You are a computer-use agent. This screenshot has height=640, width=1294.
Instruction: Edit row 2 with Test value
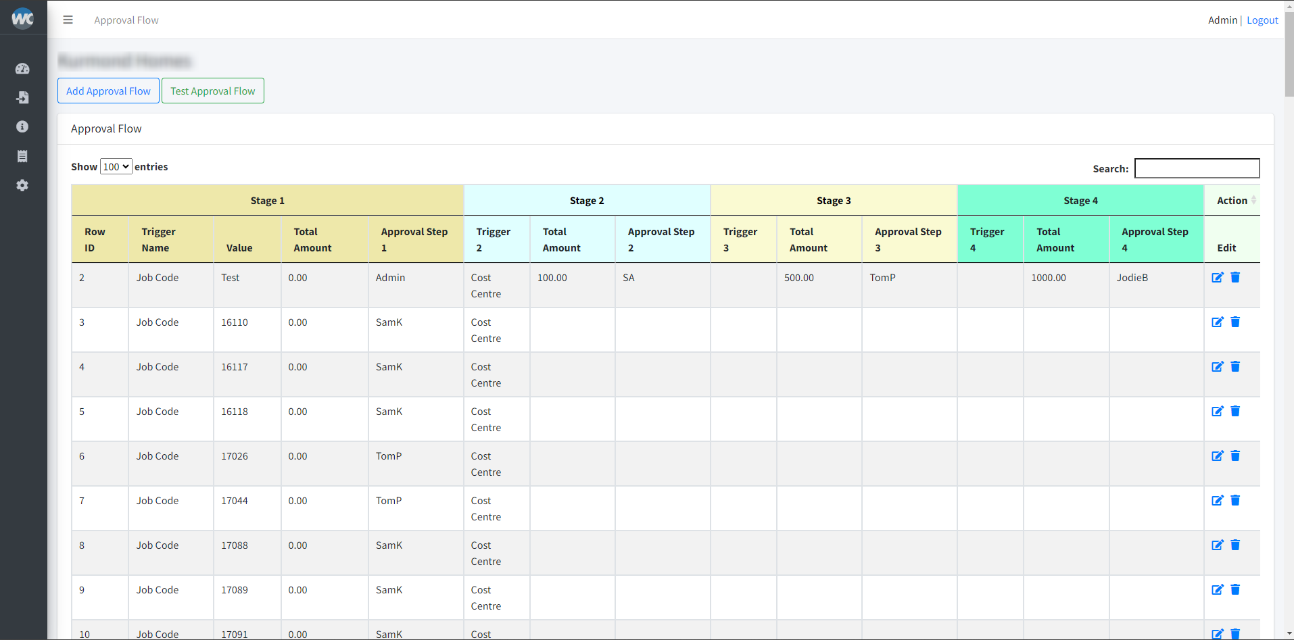1218,277
